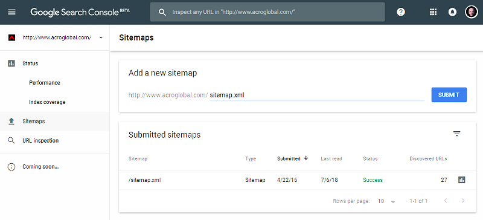The width and height of the screenshot is (483, 220).
Task: Open the notifications bell
Action: 452,12
